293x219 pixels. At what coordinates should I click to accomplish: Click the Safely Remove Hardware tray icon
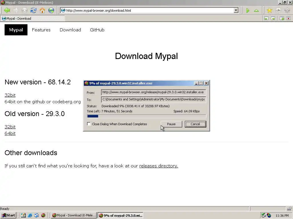[263, 215]
